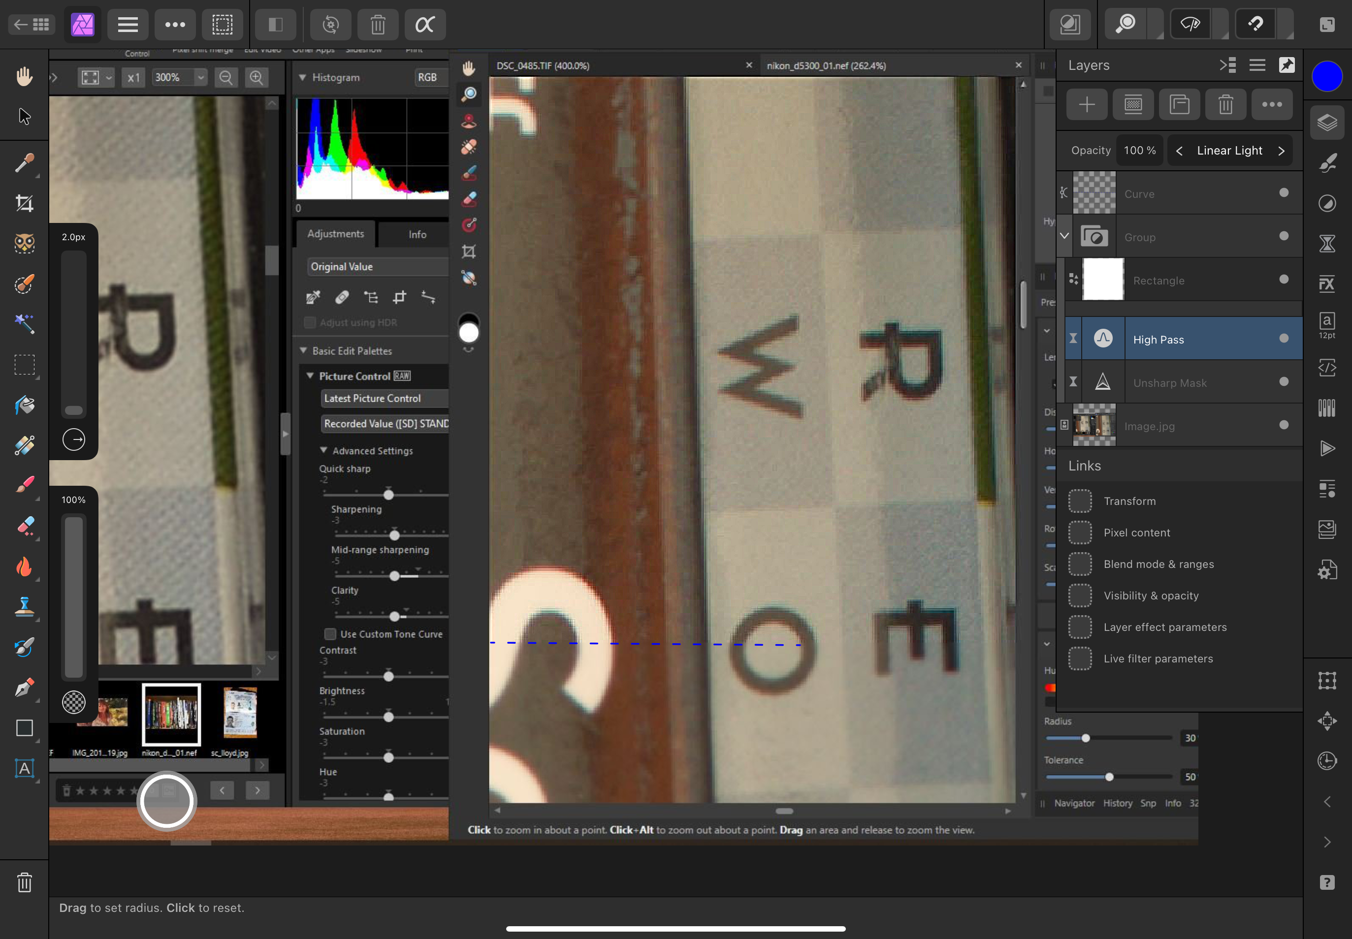Select the View (hand) tool
The height and width of the screenshot is (939, 1352).
coord(24,76)
